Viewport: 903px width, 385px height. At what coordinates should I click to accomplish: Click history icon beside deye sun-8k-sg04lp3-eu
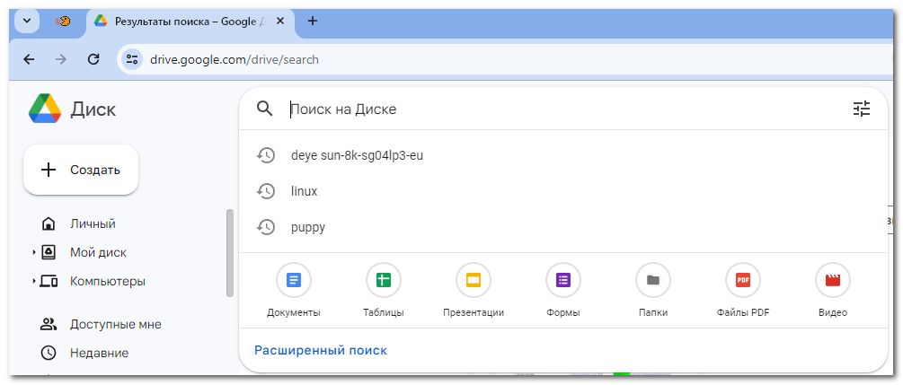click(265, 155)
